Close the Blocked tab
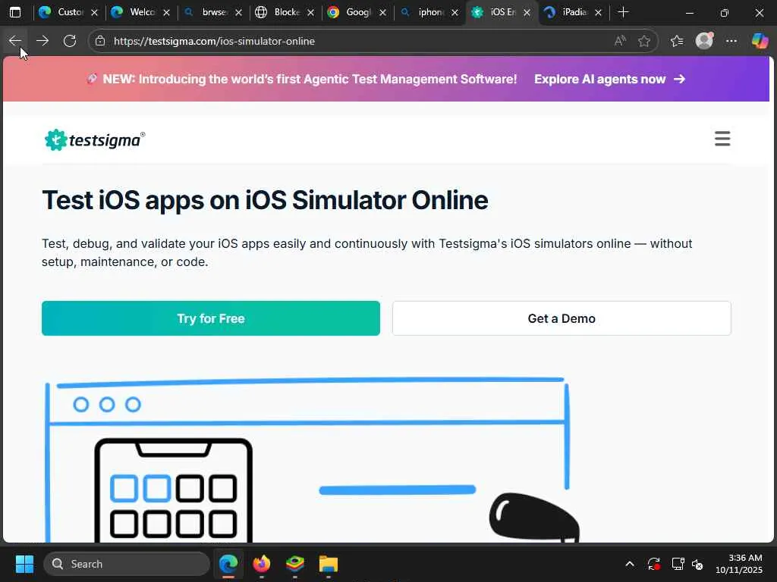 [310, 12]
